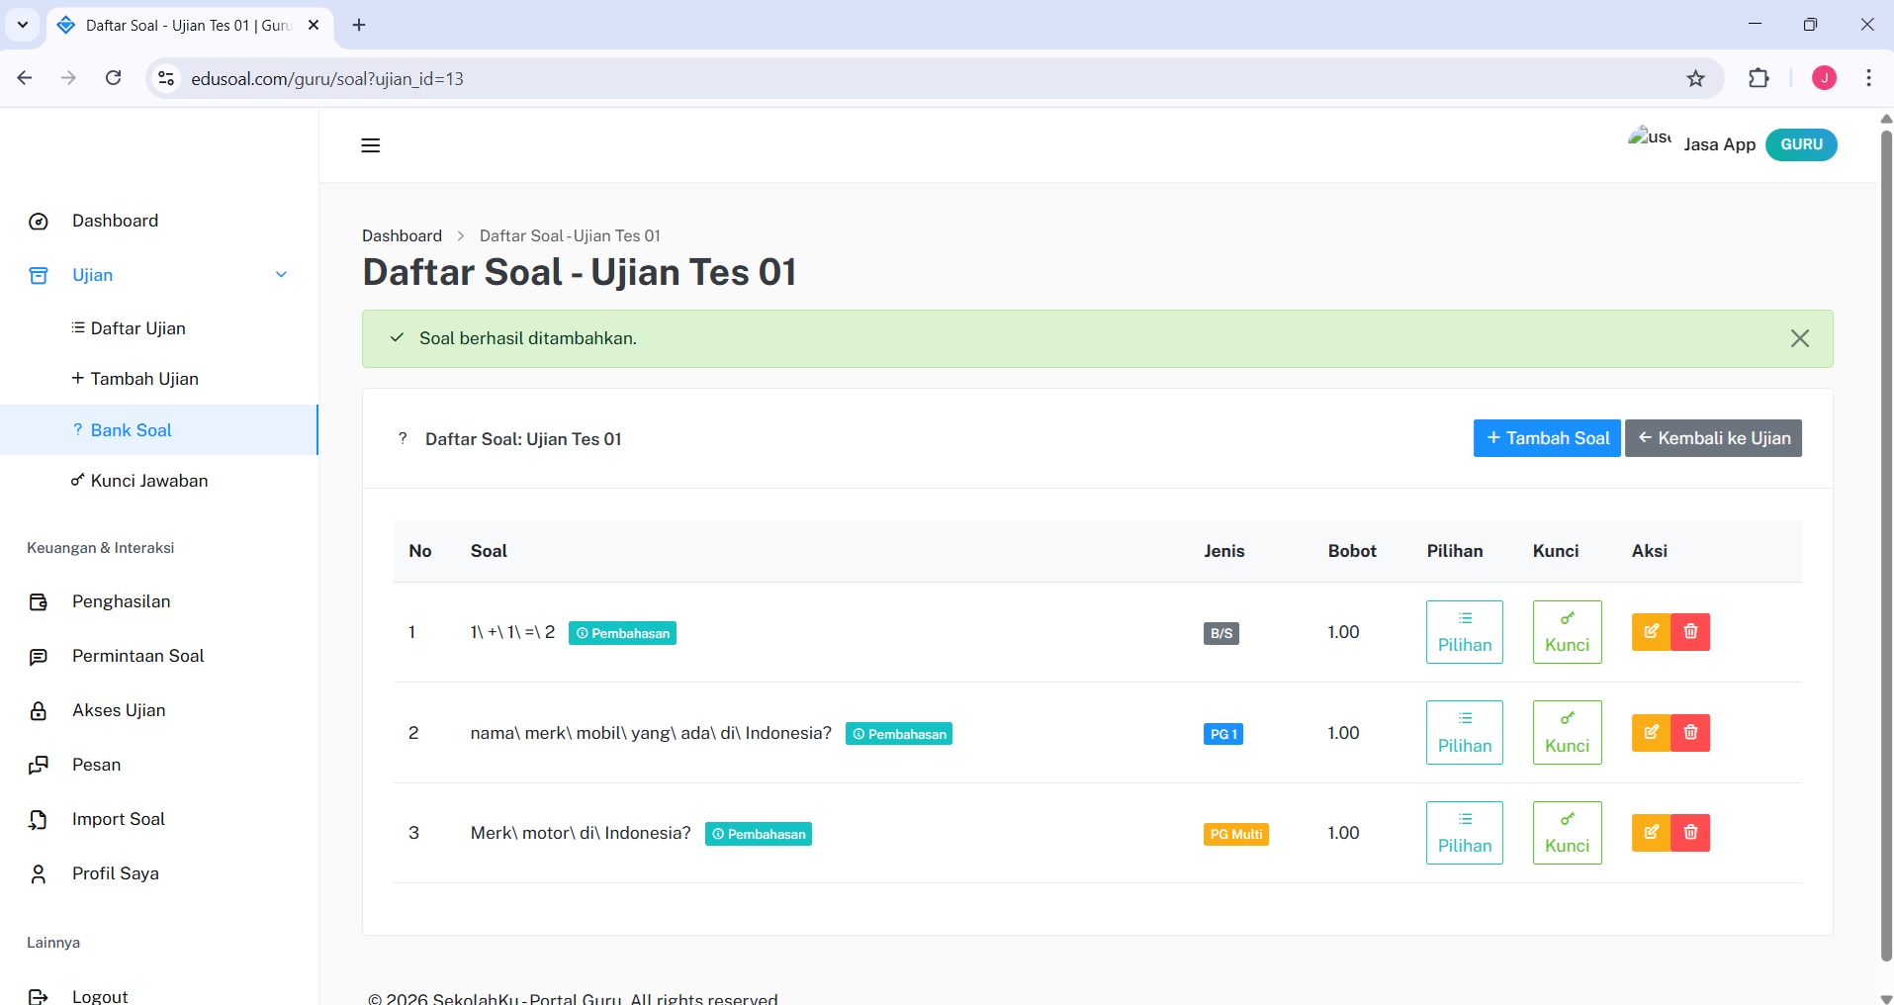Image resolution: width=1894 pixels, height=1005 pixels.
Task: Dismiss the success alert with the X icon
Action: 1799,338
